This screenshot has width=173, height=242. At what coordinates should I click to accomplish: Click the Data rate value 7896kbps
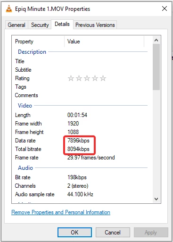(78, 141)
